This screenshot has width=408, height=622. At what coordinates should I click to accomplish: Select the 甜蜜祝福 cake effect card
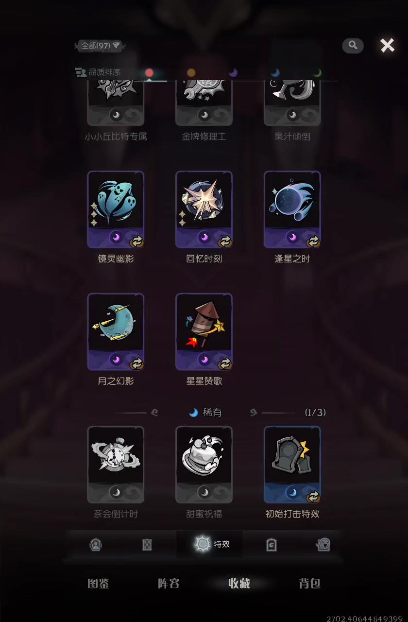(204, 465)
